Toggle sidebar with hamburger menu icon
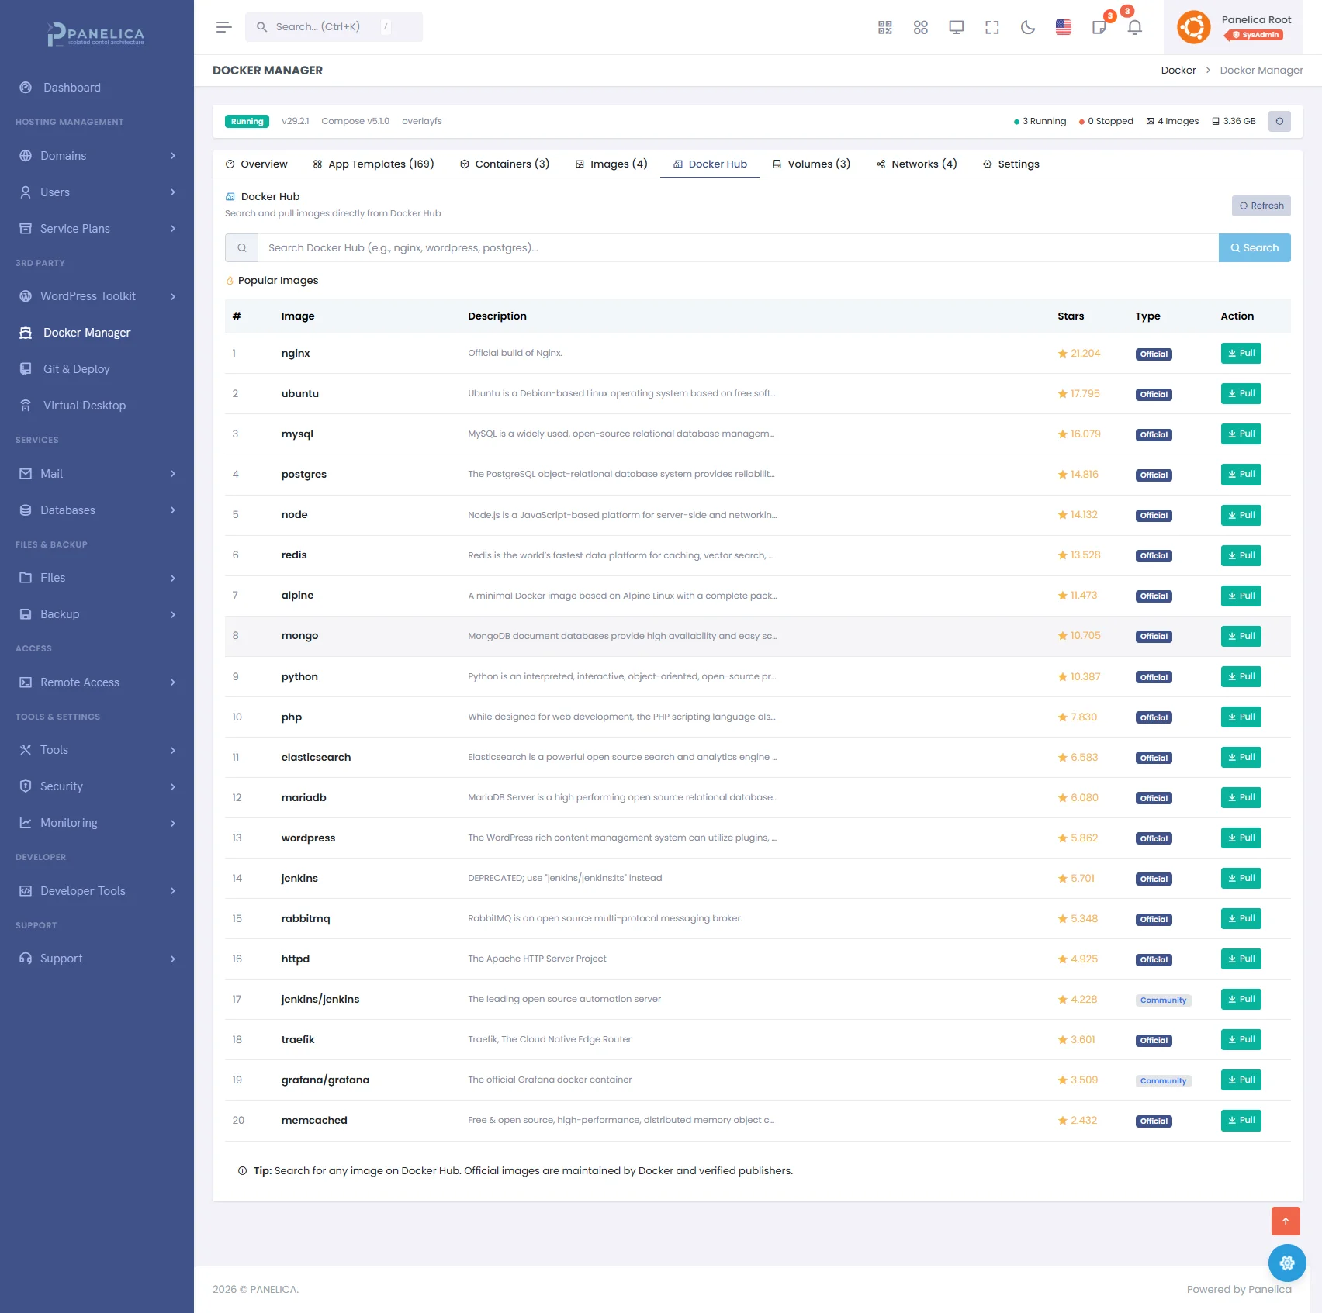 point(223,27)
